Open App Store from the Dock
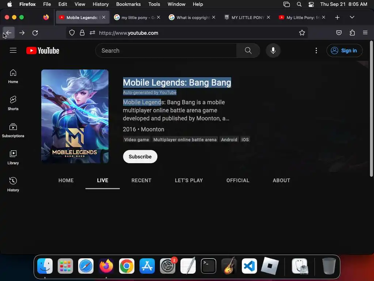This screenshot has width=374, height=281. [x=147, y=266]
